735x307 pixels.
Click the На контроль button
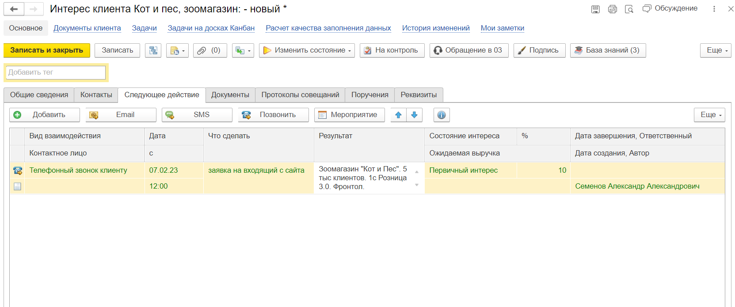click(392, 50)
